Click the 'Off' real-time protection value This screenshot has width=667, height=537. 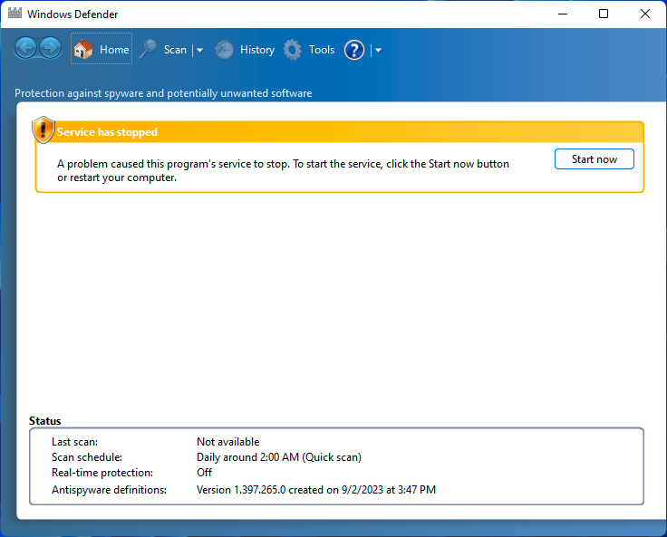coord(204,473)
